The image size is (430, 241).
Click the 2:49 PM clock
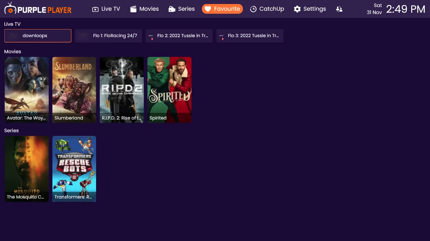click(x=406, y=9)
